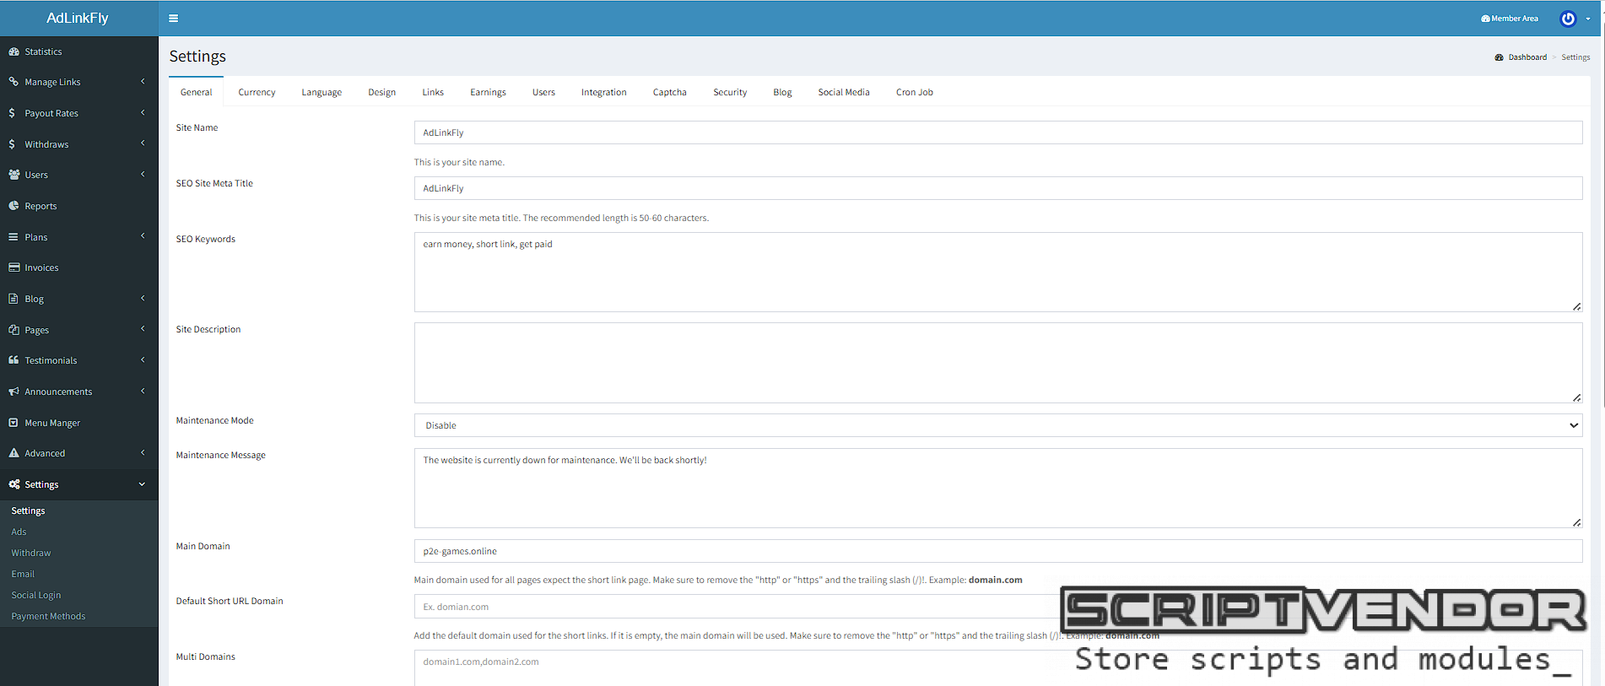This screenshot has width=1605, height=686.
Task: Click the Menu Manger icon
Action: [x=14, y=423]
